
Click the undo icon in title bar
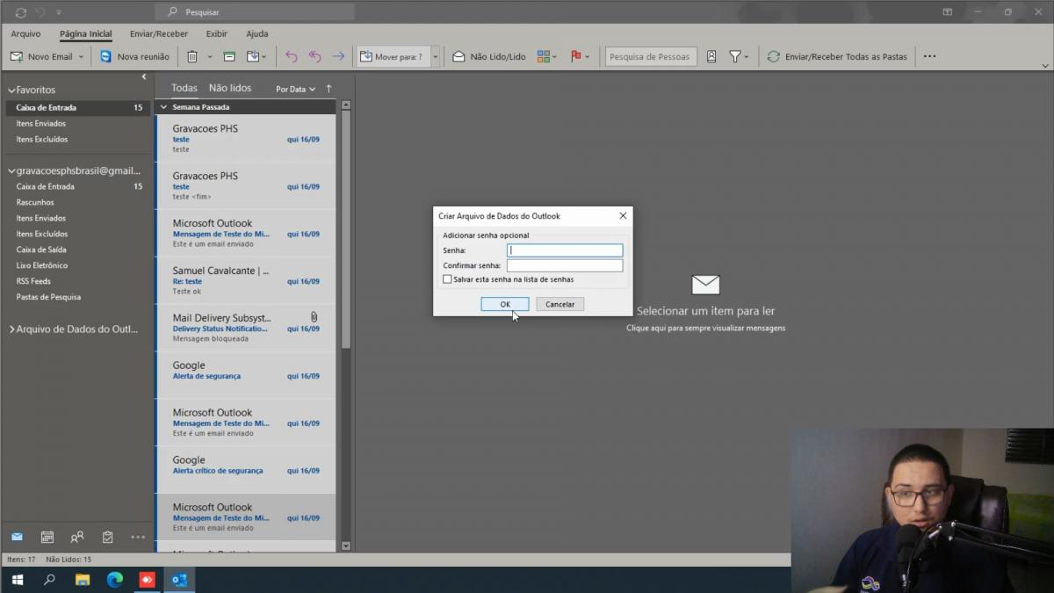pos(40,12)
